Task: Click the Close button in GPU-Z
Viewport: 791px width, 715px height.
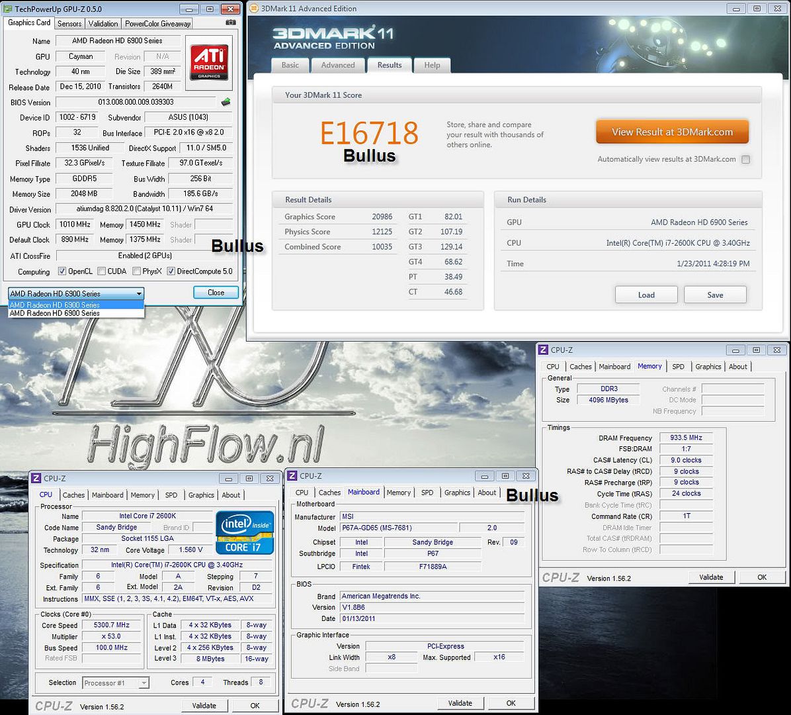Action: tap(216, 293)
